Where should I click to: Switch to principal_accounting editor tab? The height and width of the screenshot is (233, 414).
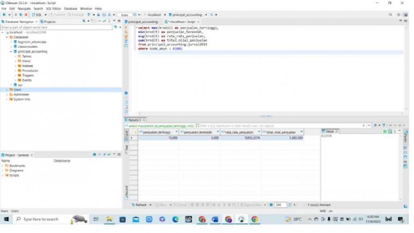tap(141, 22)
